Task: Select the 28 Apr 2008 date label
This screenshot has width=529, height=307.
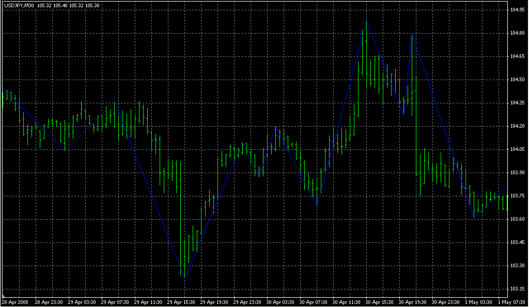Action: click(x=14, y=302)
